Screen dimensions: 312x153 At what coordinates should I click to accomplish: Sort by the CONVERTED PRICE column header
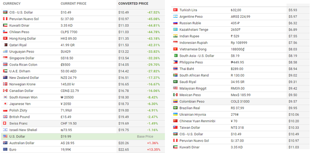click(x=133, y=4)
